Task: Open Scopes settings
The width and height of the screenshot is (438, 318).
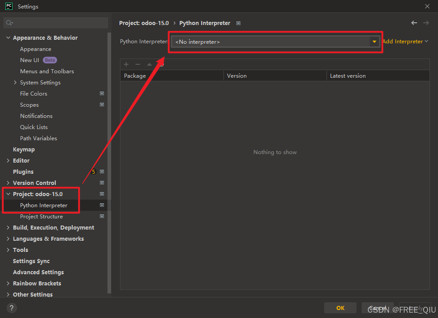Action: (x=29, y=105)
